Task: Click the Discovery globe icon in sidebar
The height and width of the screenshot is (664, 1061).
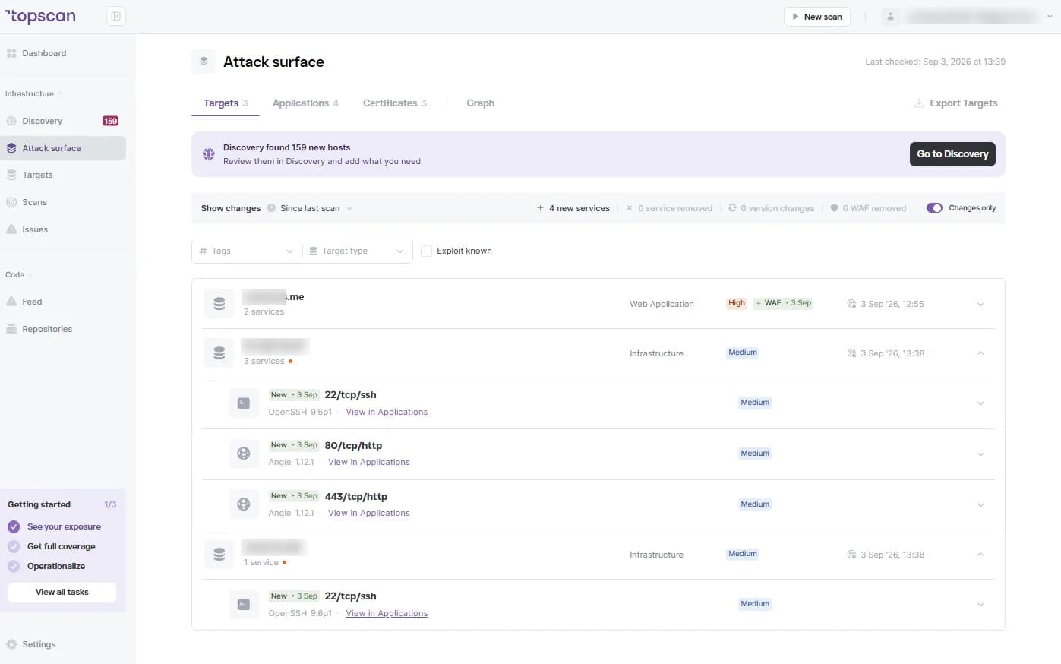Action: [x=11, y=121]
